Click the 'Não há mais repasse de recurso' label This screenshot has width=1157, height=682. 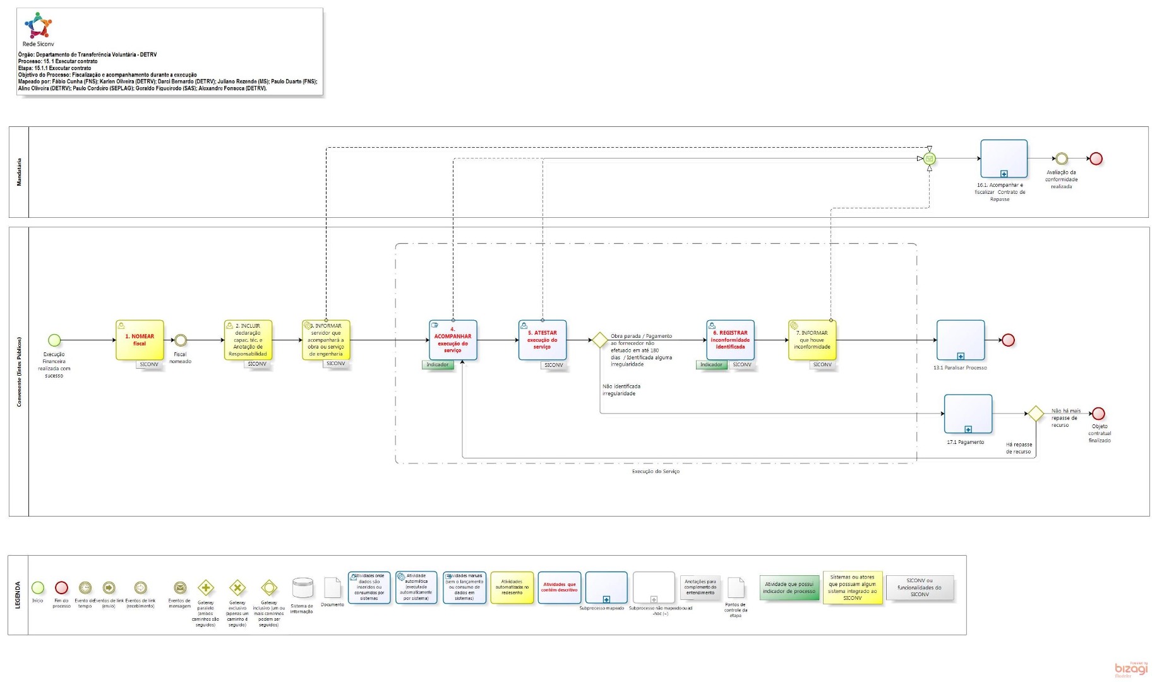[x=1066, y=418]
